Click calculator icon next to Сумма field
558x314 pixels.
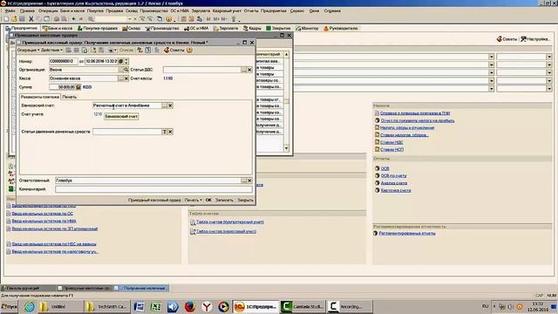78,87
